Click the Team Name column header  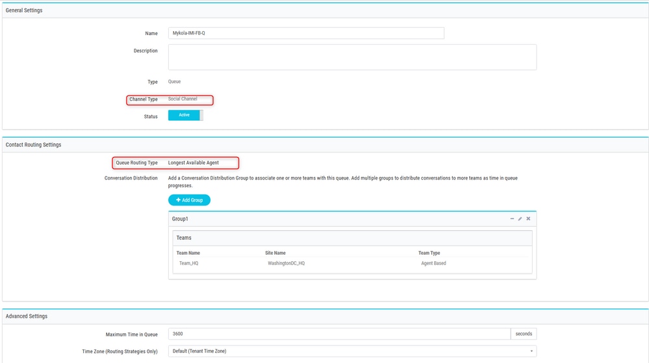(188, 253)
